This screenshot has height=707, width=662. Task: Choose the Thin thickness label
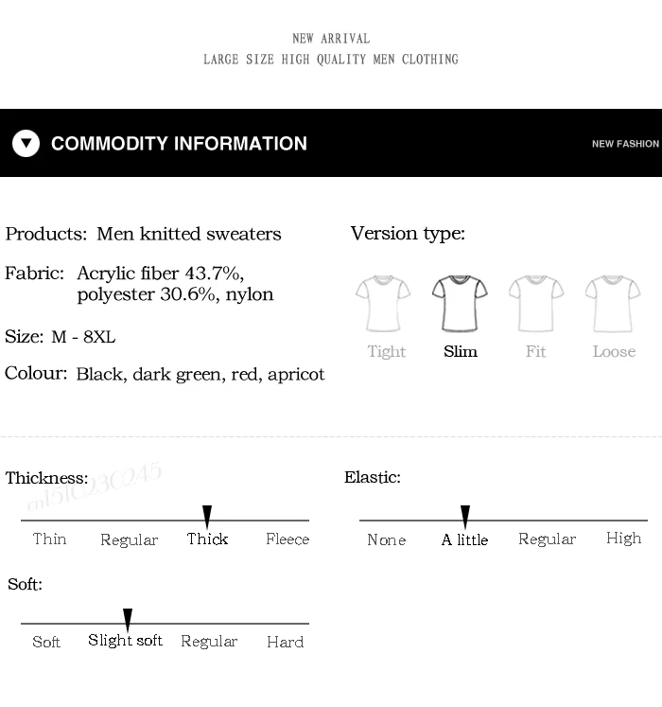pyautogui.click(x=49, y=539)
